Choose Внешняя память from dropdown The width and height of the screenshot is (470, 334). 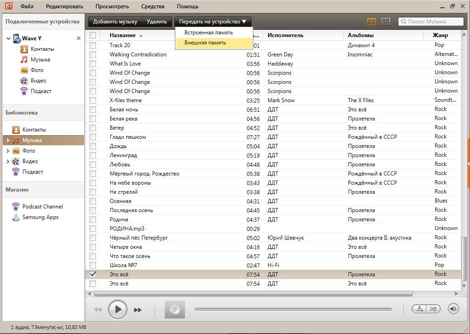tap(214, 43)
